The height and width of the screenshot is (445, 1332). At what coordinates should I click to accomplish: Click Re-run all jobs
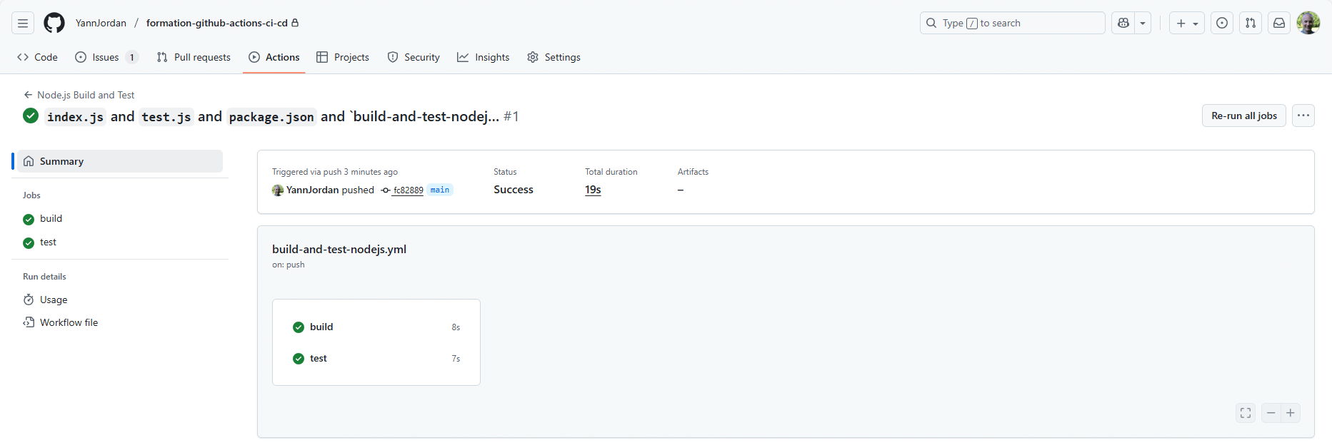(1244, 116)
